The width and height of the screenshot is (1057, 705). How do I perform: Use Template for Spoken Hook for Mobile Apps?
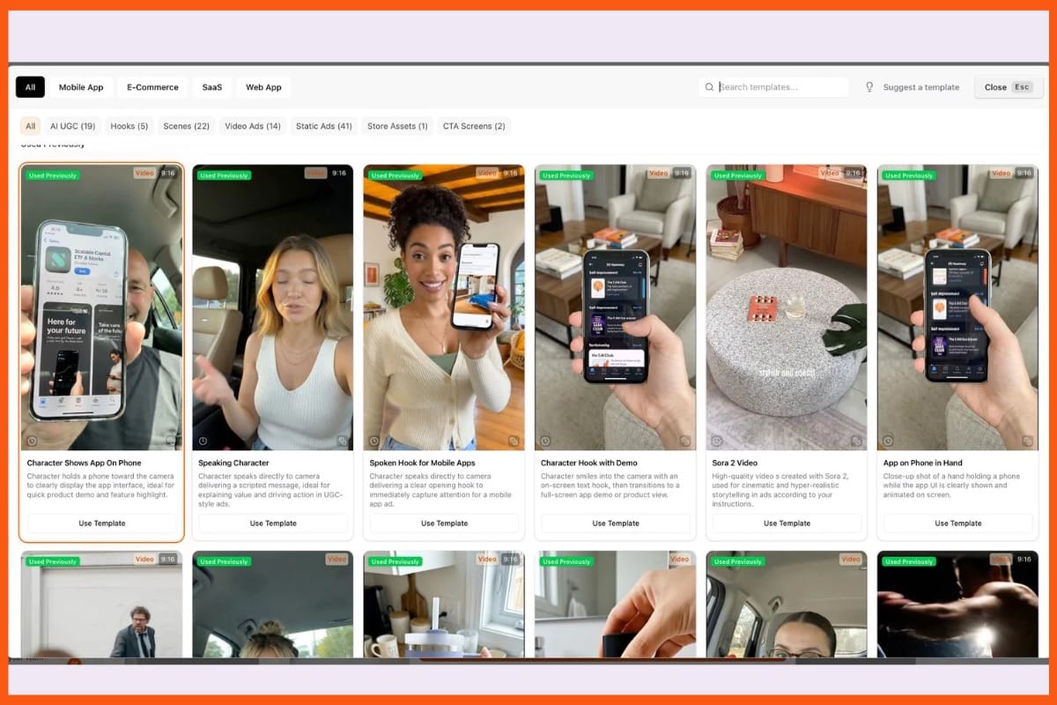pos(444,523)
